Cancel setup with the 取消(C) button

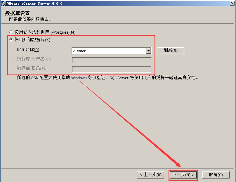click(216, 175)
